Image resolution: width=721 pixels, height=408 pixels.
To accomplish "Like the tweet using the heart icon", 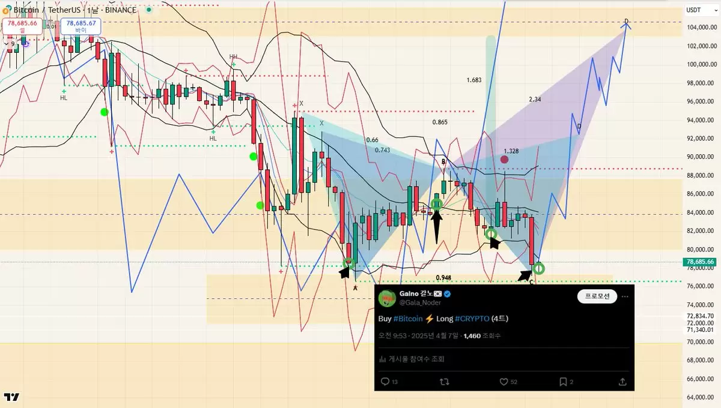I will tap(504, 382).
